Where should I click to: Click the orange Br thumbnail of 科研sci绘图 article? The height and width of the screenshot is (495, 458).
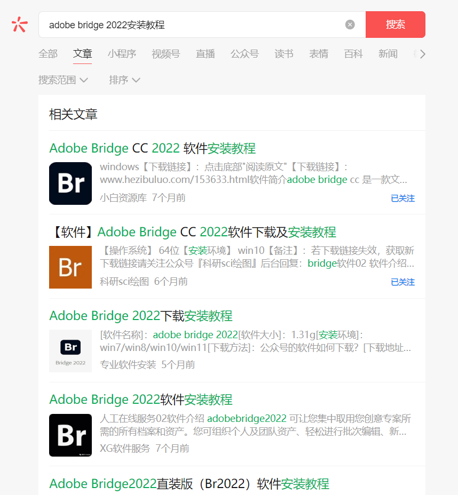click(70, 267)
